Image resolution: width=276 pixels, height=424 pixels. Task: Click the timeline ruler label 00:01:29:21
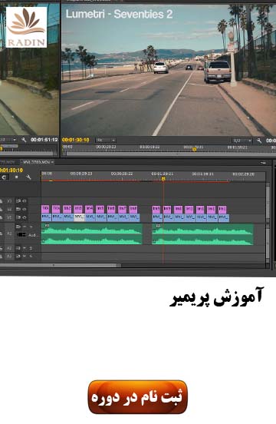[x=163, y=174]
